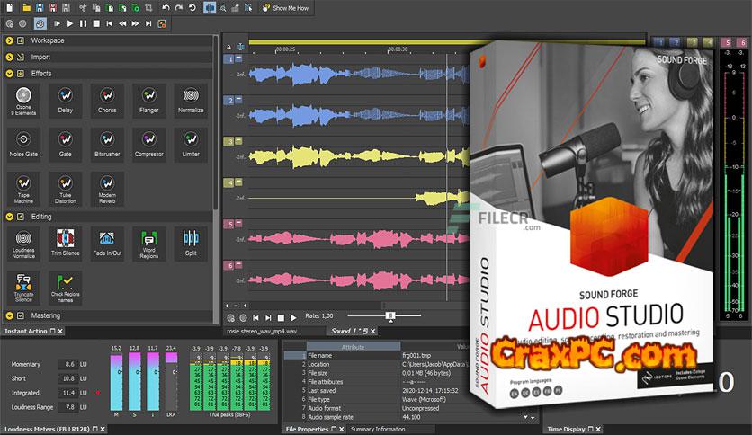This screenshot has height=435, width=752.
Task: Click the Noise Gate effect
Action: click(23, 144)
